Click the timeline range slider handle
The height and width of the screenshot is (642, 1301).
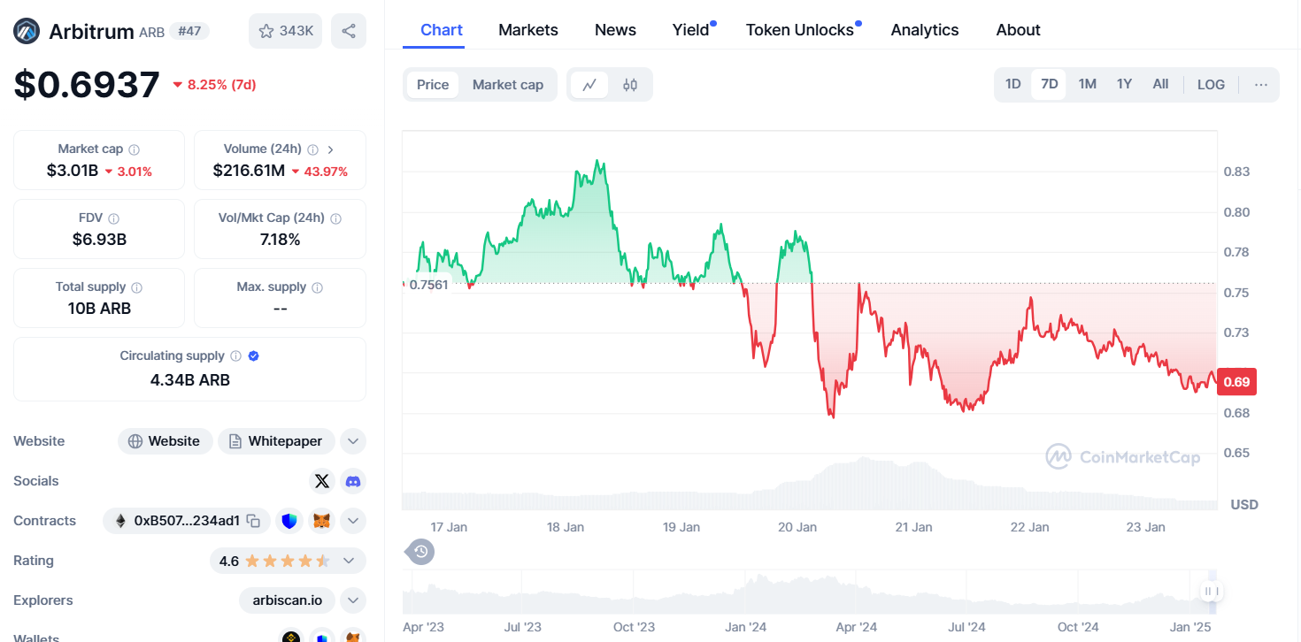tap(1212, 592)
